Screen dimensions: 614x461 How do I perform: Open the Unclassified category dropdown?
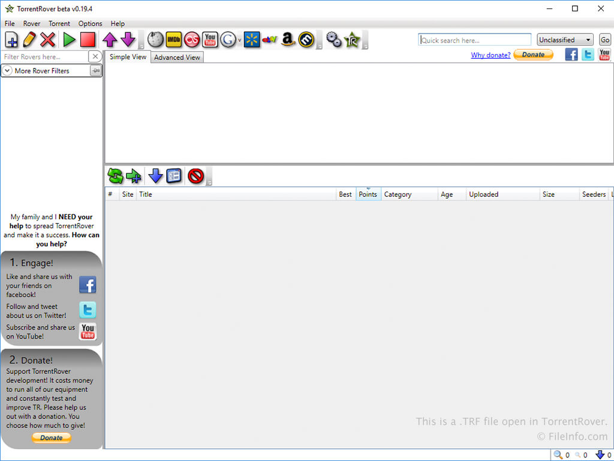coord(565,40)
